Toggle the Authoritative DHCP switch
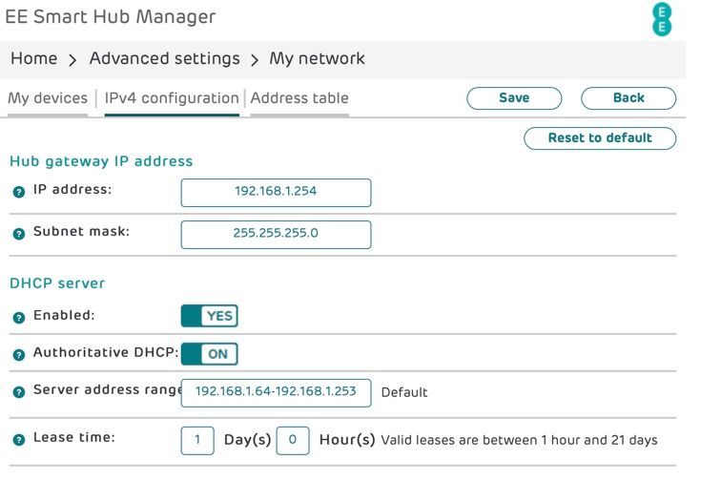 pos(209,353)
